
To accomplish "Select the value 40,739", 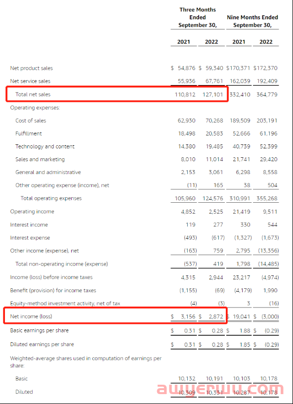I will pyautogui.click(x=242, y=146).
